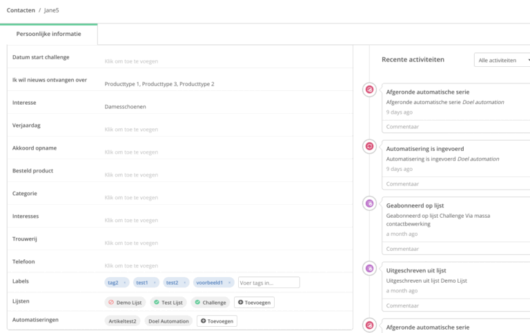
Task: Toggle the Challenge list subscription chip
Action: click(x=210, y=302)
